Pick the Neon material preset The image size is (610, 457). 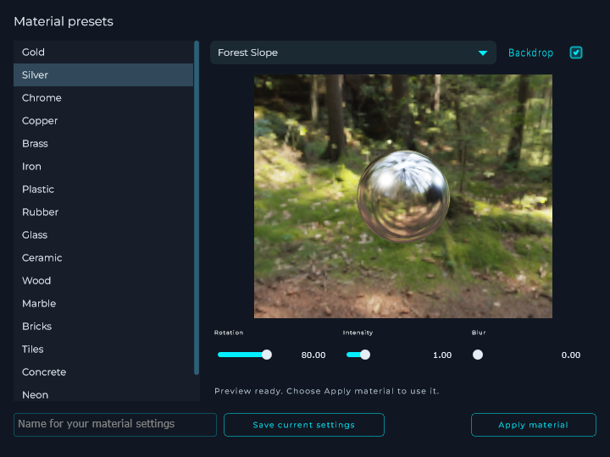103,393
